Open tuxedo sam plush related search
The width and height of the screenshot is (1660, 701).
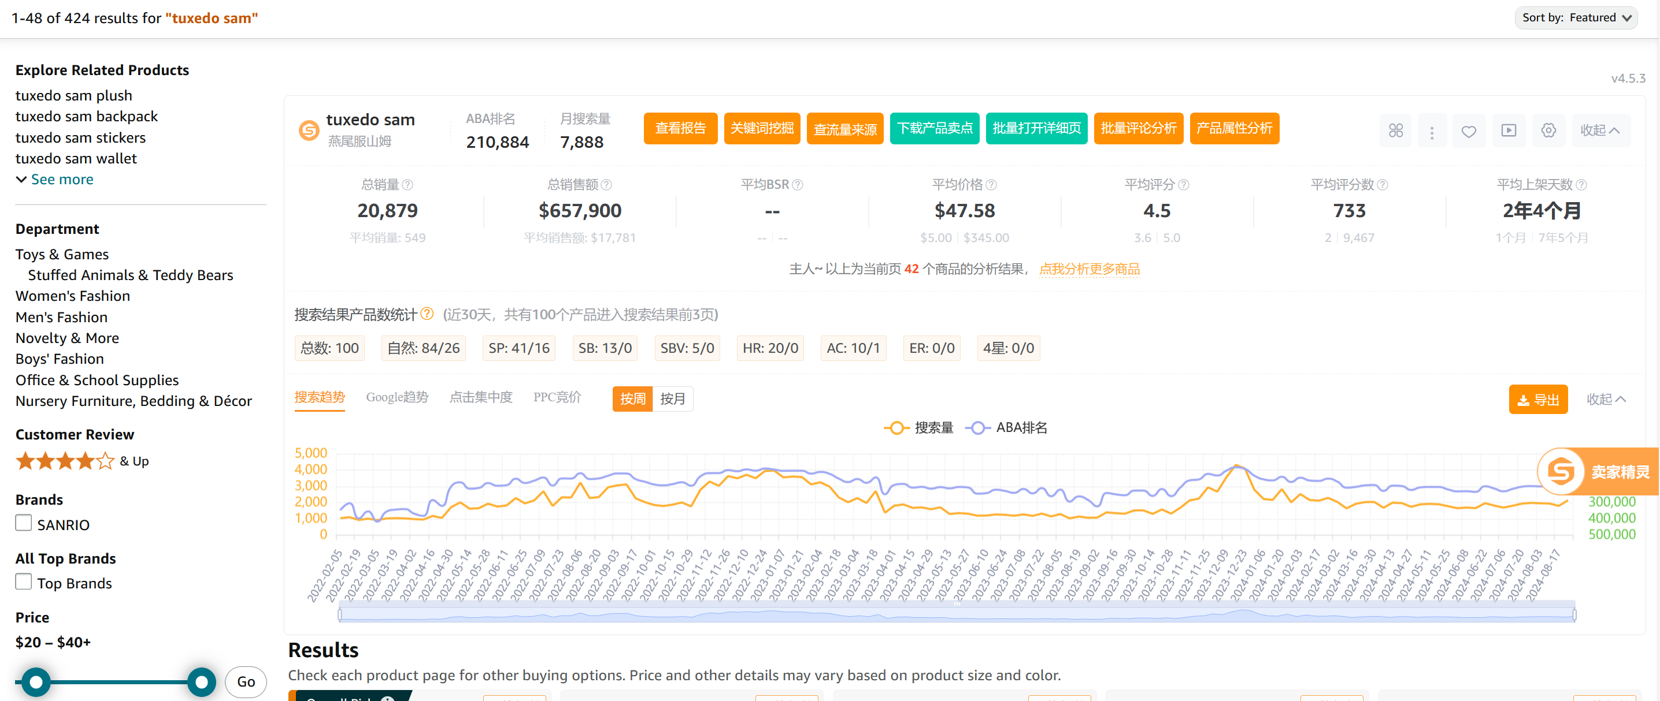pos(73,95)
